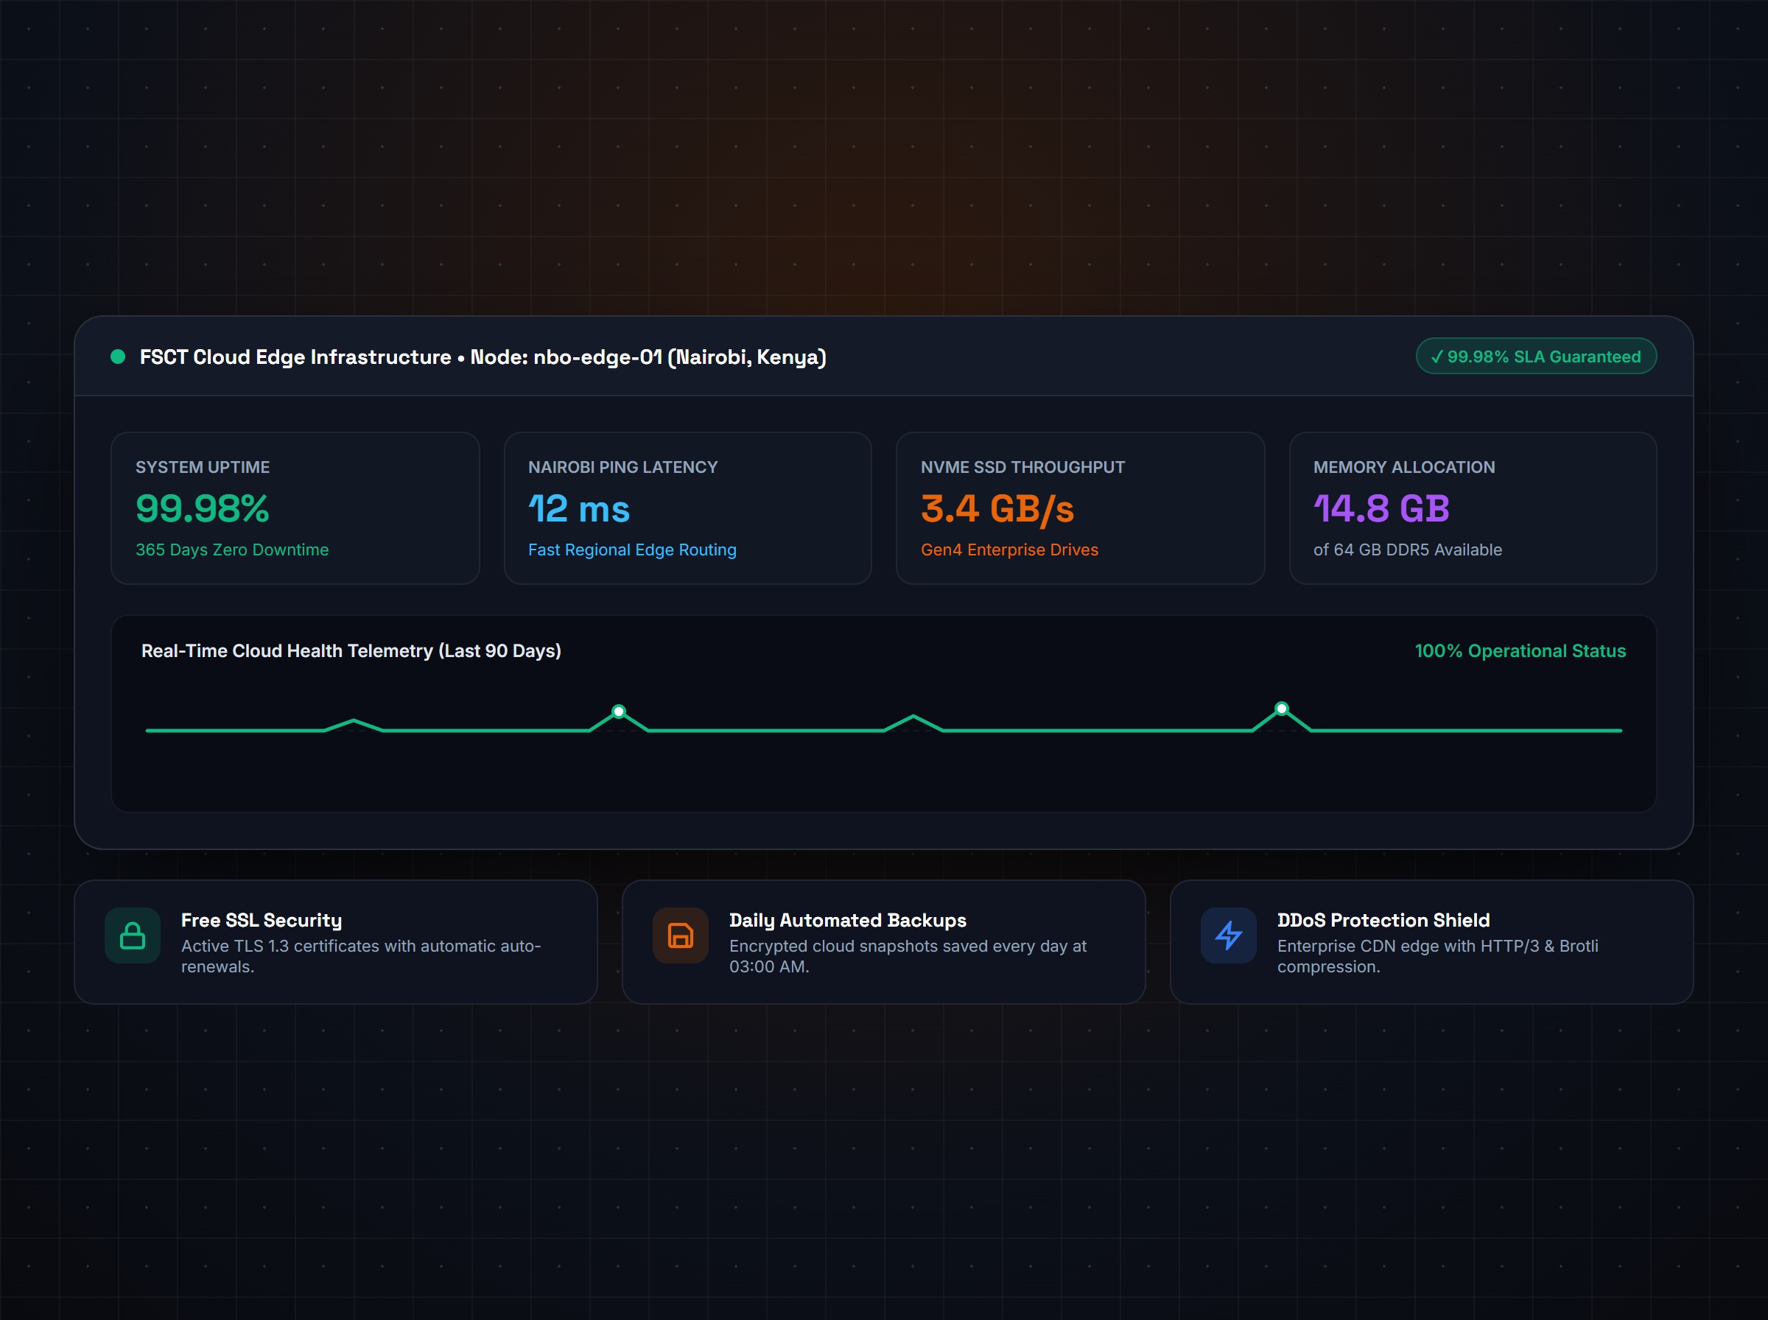Click the 99.98% uptime value
The image size is (1768, 1320).
click(x=203, y=509)
